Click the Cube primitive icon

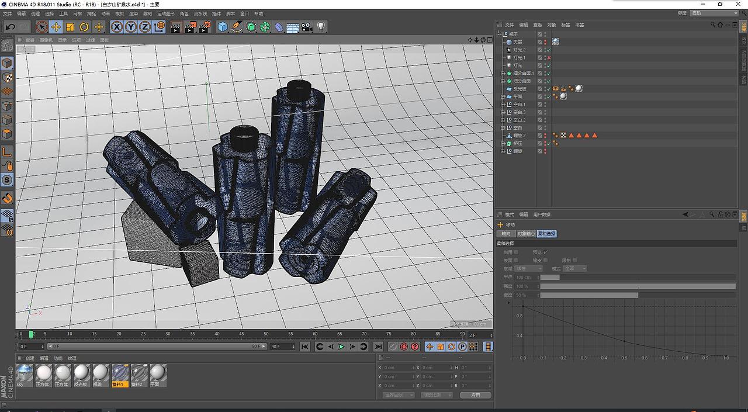click(x=222, y=26)
